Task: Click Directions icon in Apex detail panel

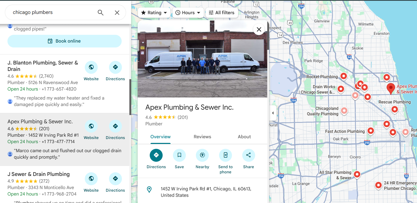Action: [x=156, y=155]
